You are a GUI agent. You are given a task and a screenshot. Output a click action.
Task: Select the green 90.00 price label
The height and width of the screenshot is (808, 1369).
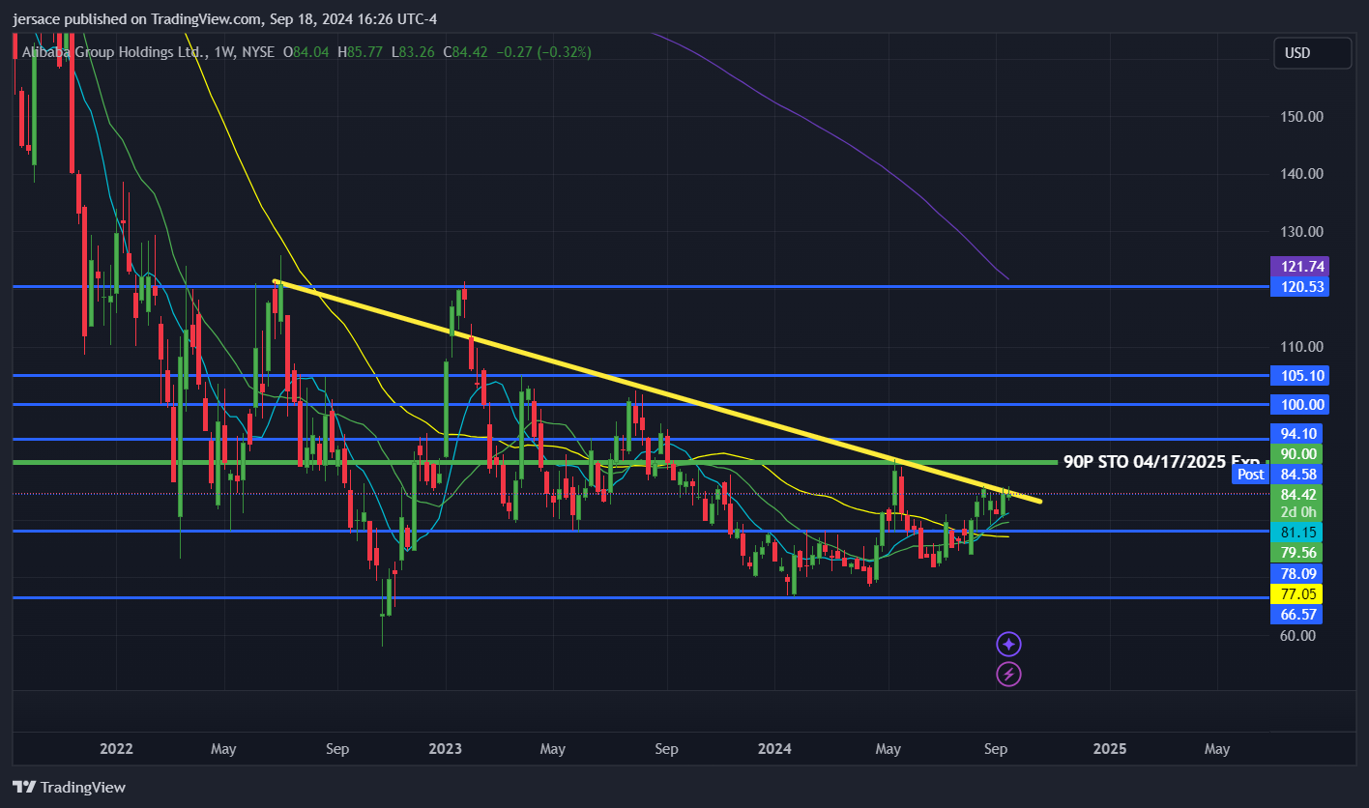coord(1298,453)
